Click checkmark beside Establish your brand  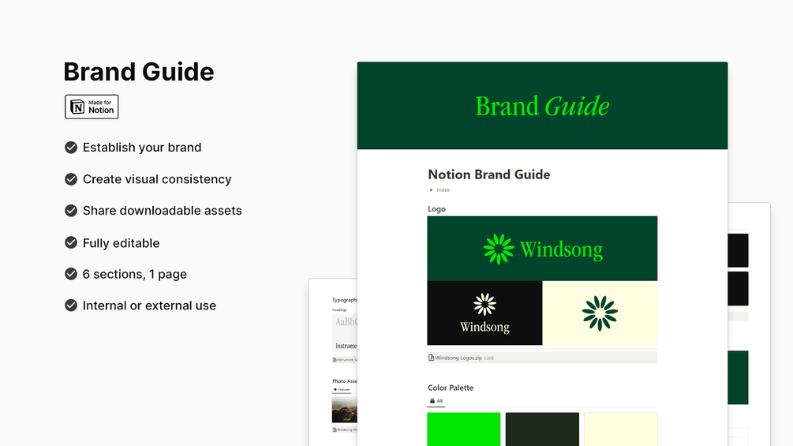pos(71,147)
